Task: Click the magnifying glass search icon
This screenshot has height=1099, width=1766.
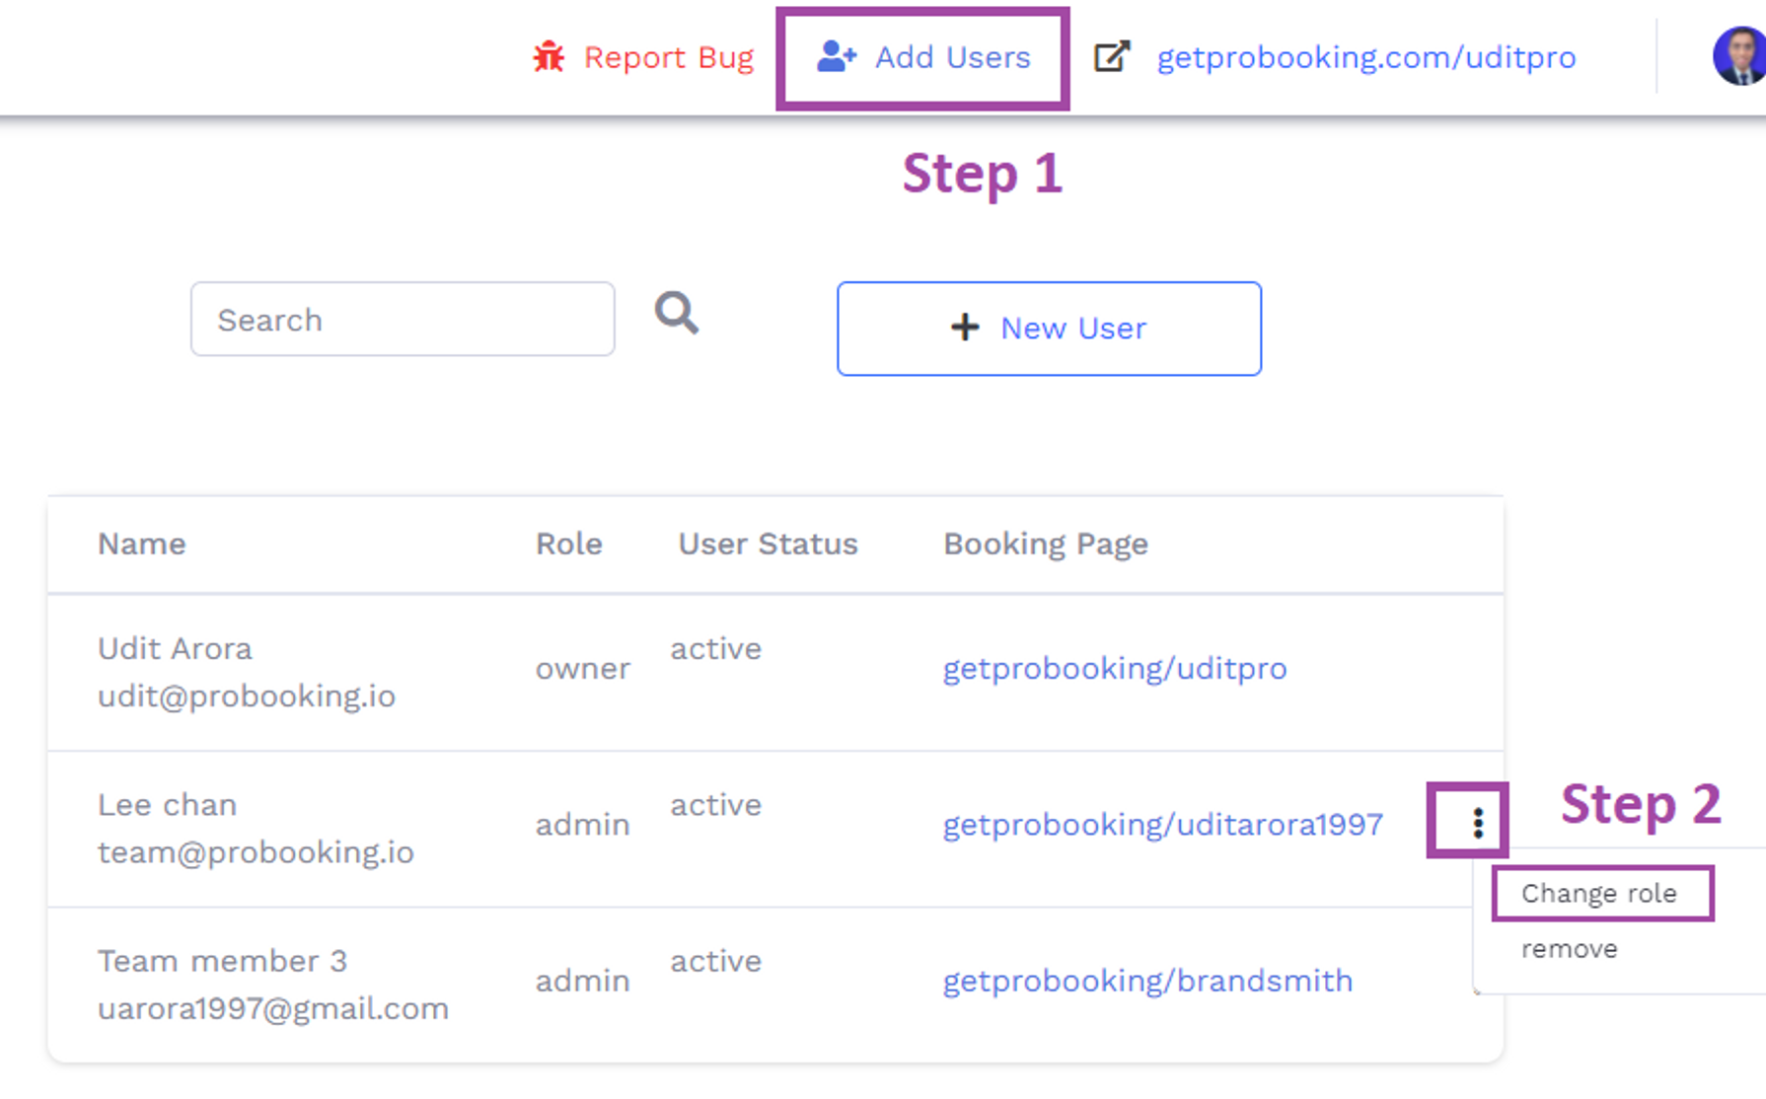Action: 677,314
